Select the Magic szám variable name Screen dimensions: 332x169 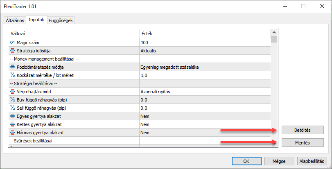pyautogui.click(x=28, y=43)
